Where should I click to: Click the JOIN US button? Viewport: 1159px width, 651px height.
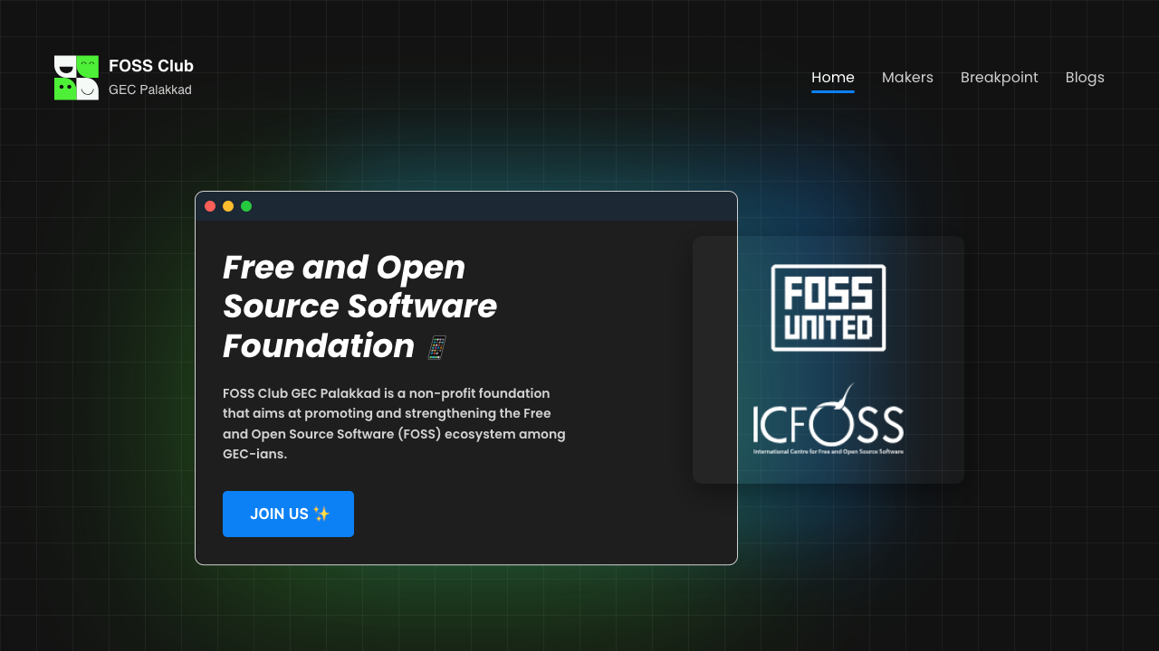pyautogui.click(x=288, y=514)
